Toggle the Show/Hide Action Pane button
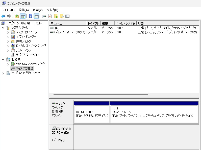The image size is (201, 150). (x=36, y=16)
